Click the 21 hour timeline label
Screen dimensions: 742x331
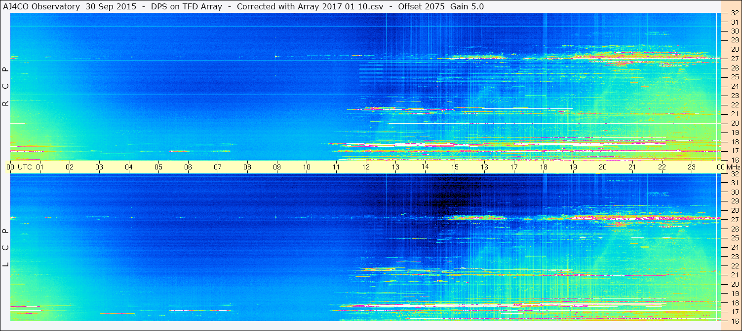pos(632,167)
